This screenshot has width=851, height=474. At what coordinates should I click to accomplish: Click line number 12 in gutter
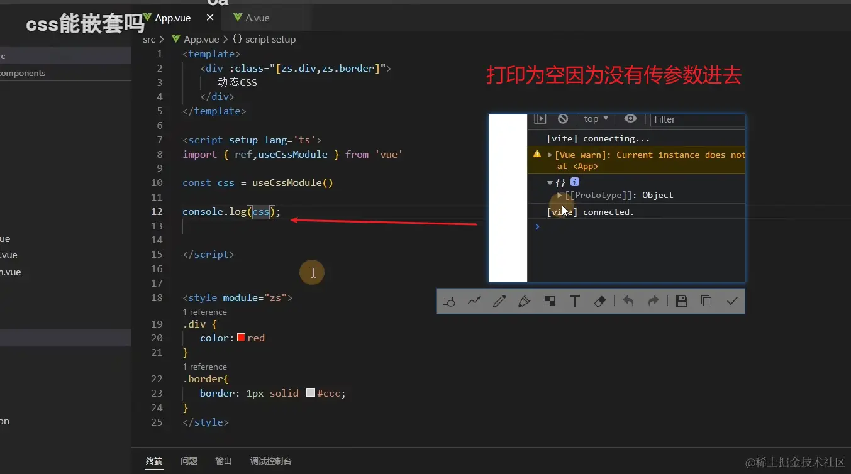pos(156,211)
